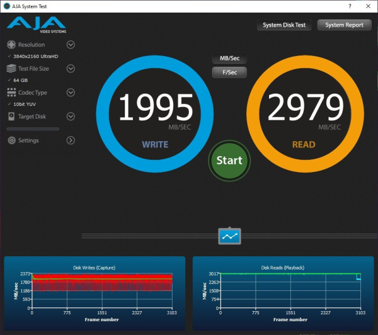Click the Disk Reads (Playback) title

pyautogui.click(x=283, y=268)
